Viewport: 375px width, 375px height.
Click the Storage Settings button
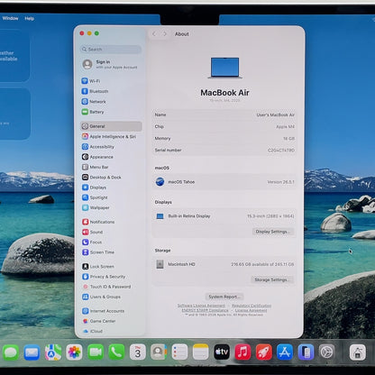click(x=272, y=279)
